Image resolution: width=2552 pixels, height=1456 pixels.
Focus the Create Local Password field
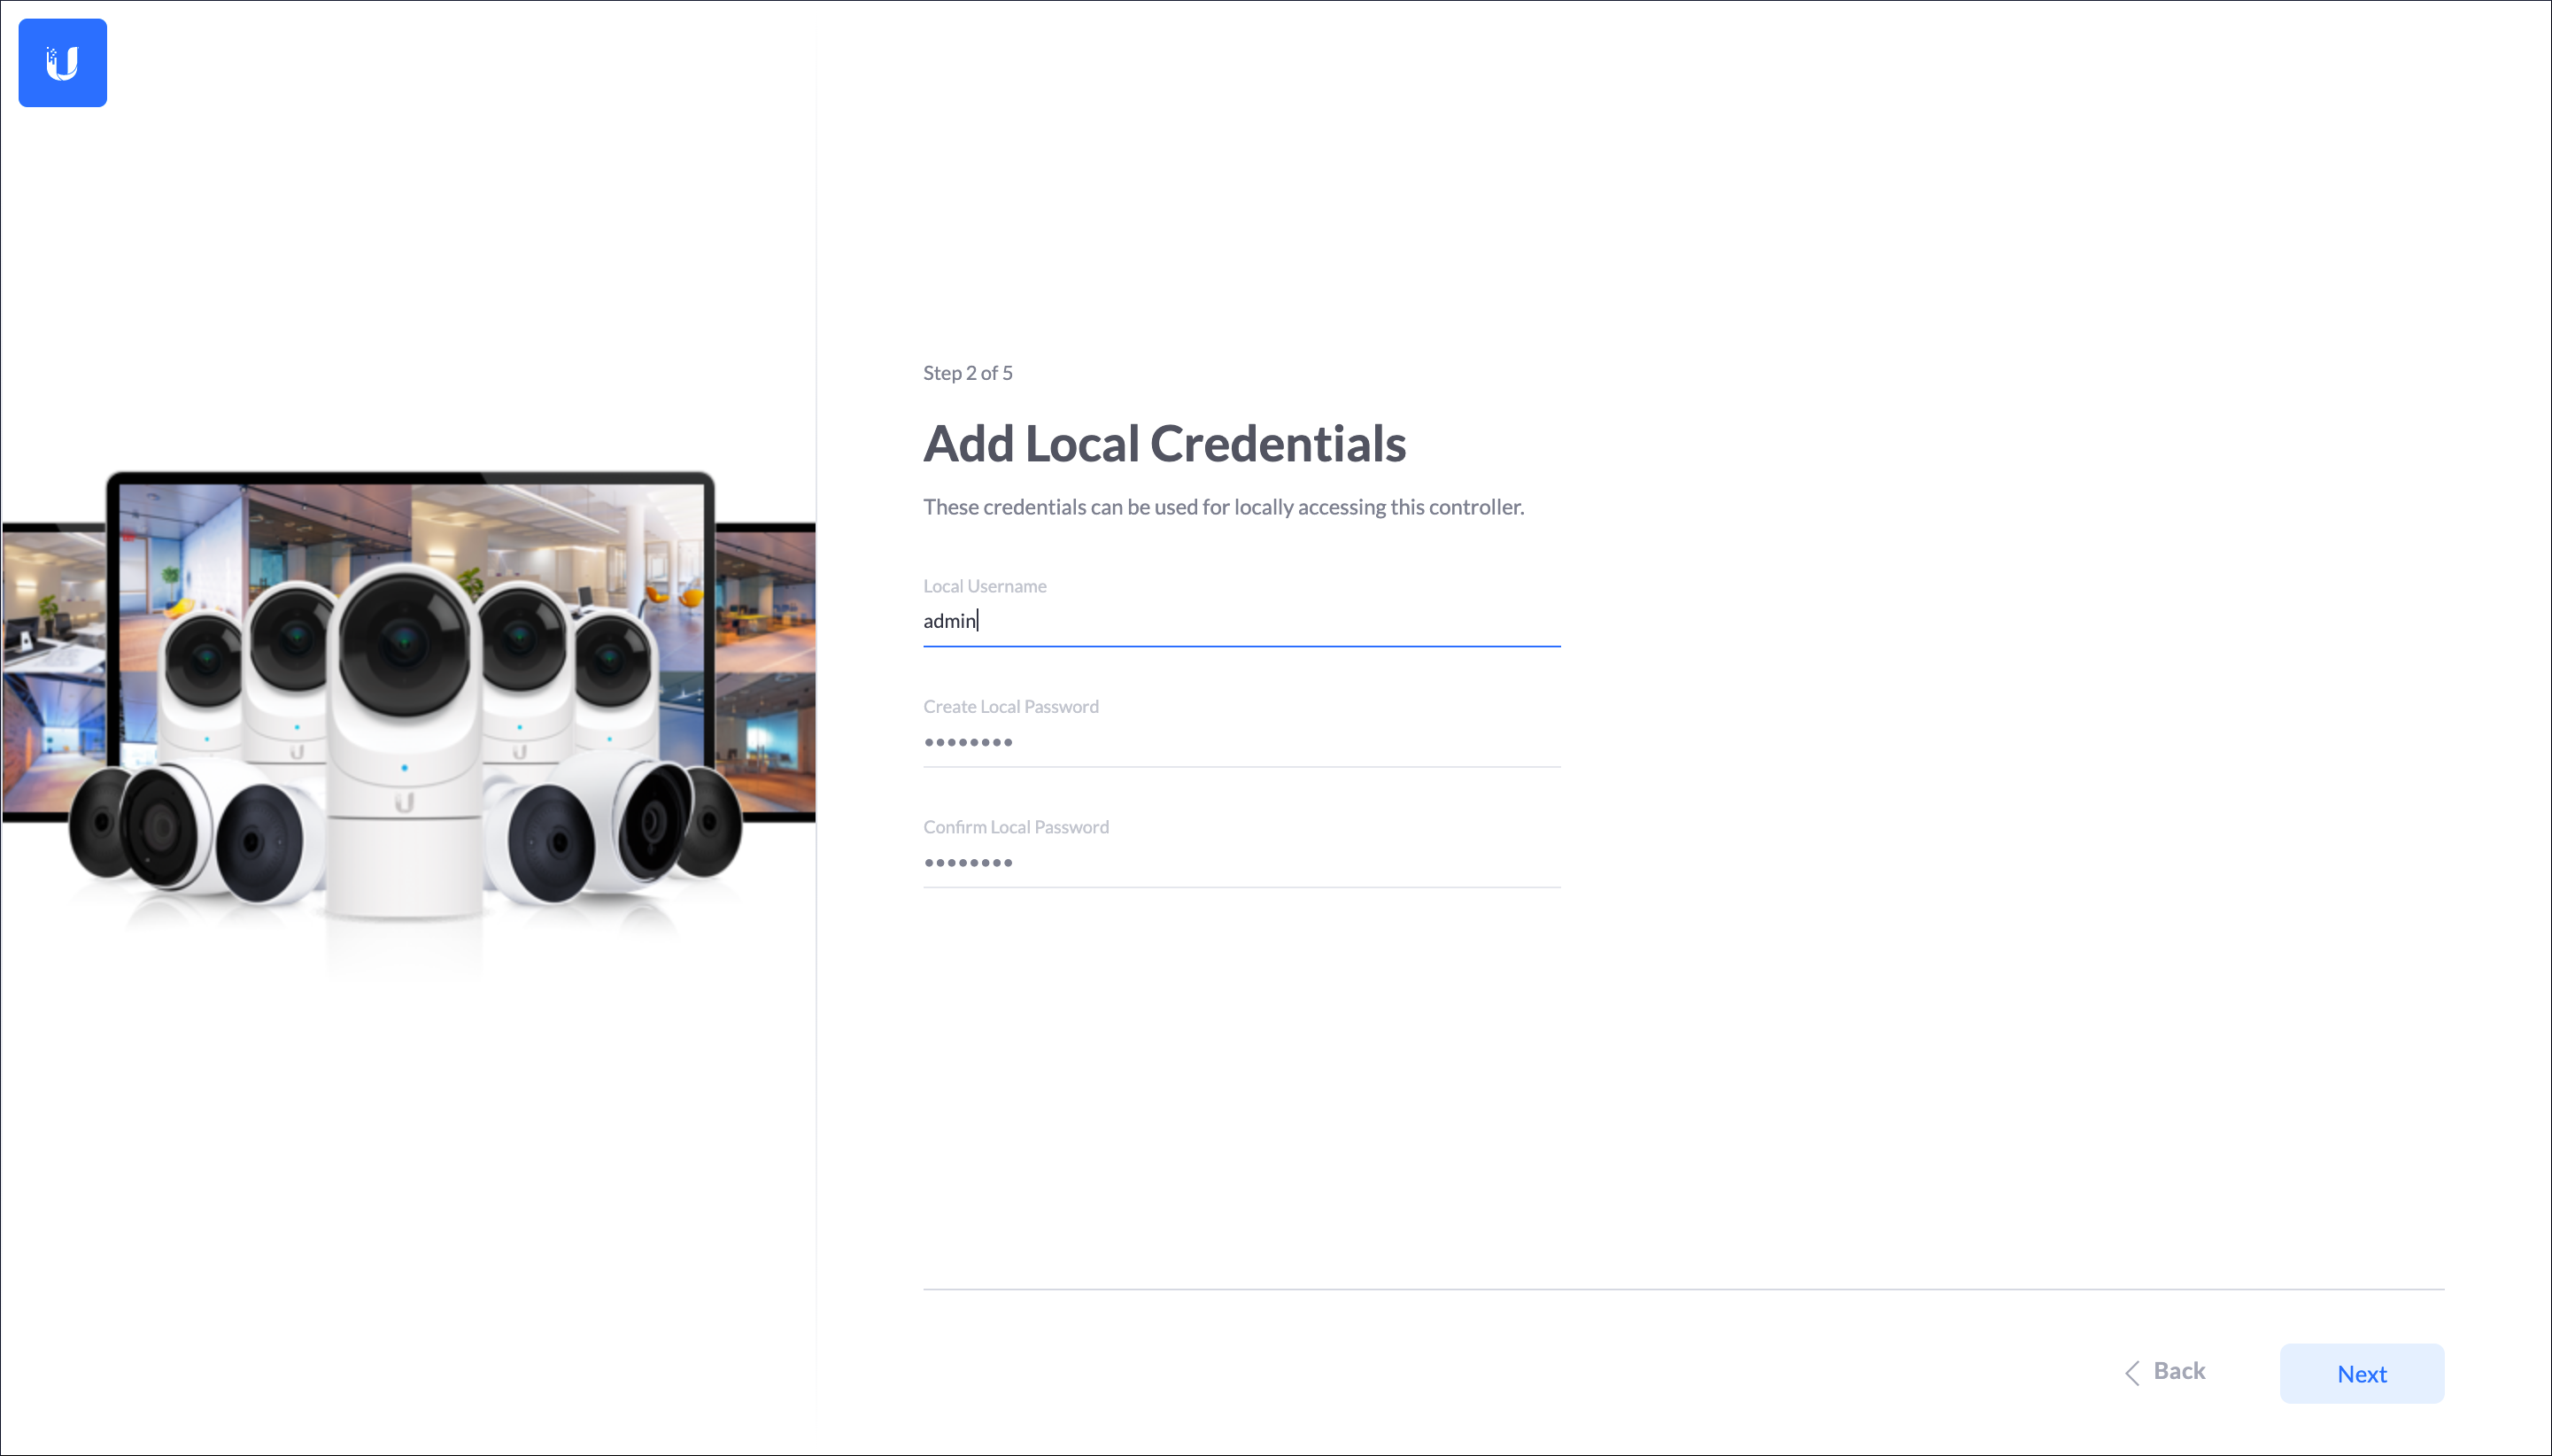click(1241, 742)
